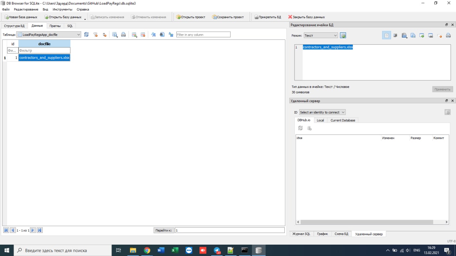This screenshot has height=256, width=456.
Task: Switch to the SQL tab
Action: 70,26
